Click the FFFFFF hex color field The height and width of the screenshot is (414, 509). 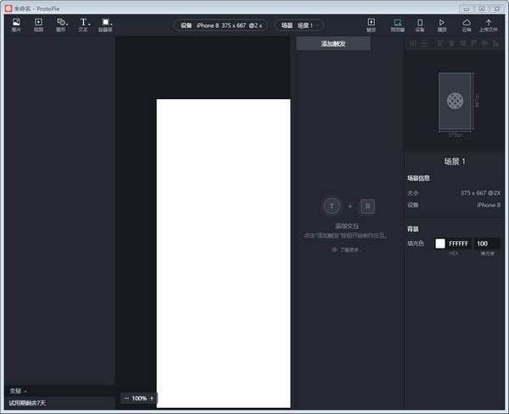458,243
